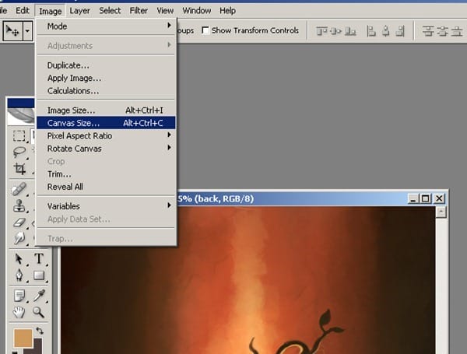Viewport: 467px width, 354px height.
Task: Select the Healing Brush tool
Action: [x=19, y=189]
